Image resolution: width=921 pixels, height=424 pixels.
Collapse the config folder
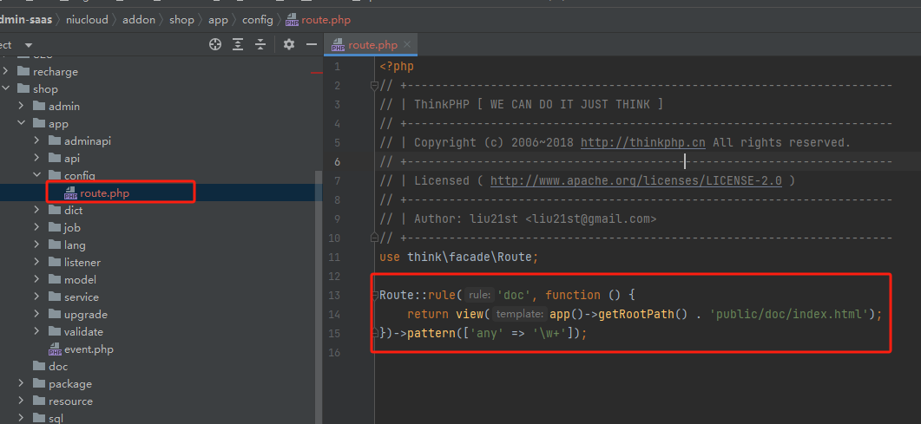(37, 176)
